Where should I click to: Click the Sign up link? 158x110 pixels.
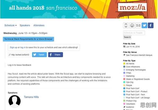14,47
